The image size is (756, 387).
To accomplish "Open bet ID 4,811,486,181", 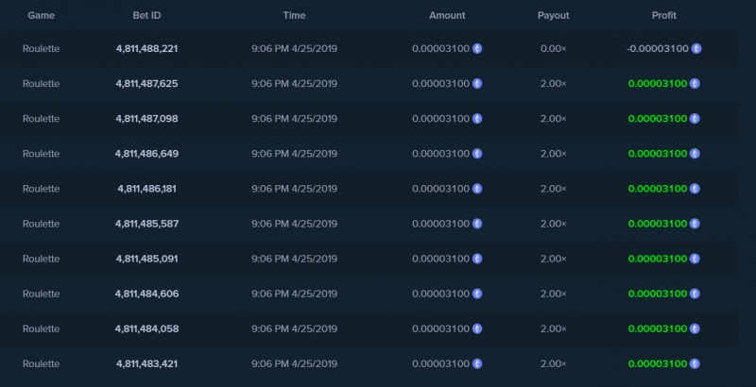I will [146, 189].
